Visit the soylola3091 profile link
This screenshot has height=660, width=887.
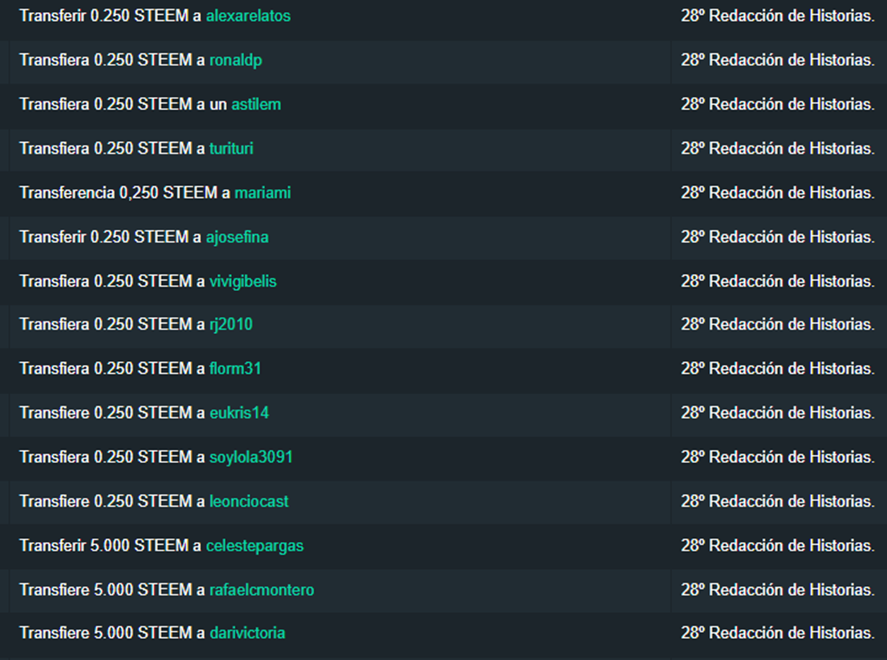point(251,458)
